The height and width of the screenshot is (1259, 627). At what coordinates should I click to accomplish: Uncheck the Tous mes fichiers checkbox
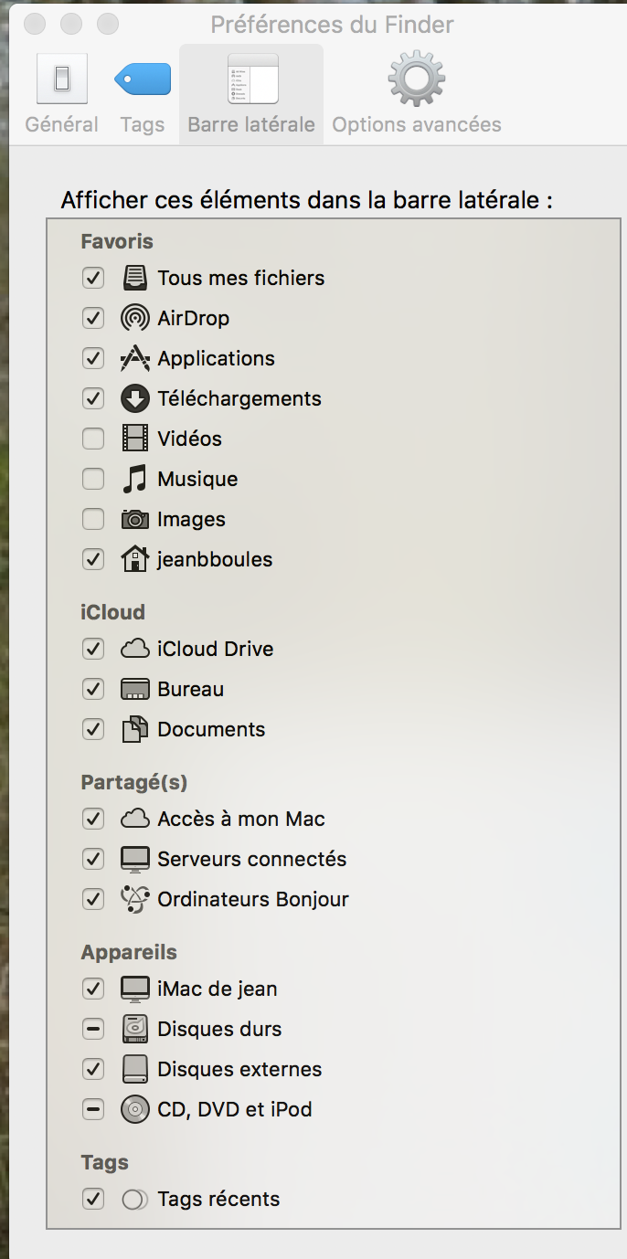[x=93, y=278]
